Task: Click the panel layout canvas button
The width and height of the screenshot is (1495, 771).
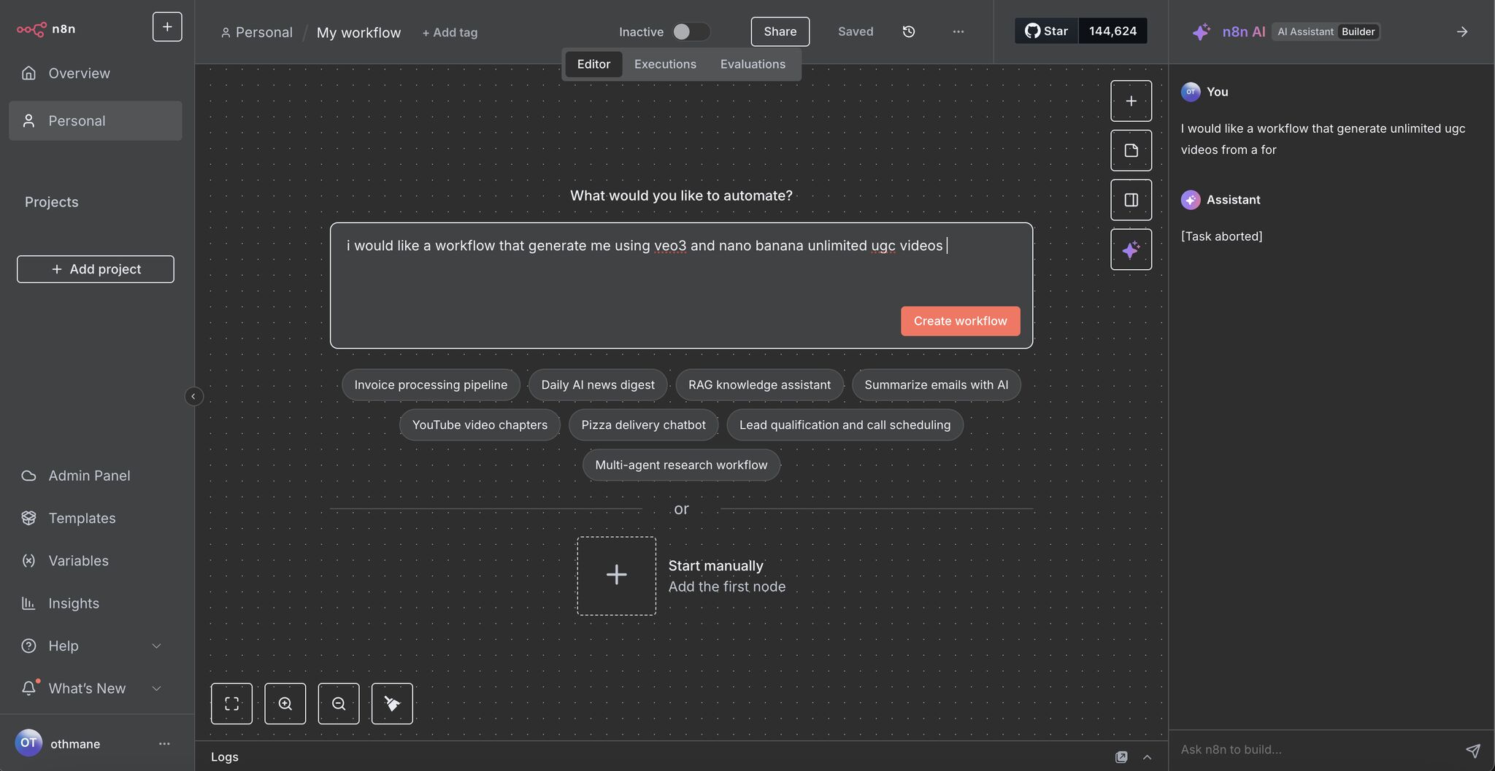Action: (1131, 200)
